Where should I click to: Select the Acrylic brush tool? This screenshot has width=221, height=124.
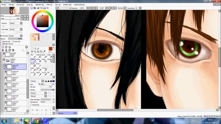click(x=33, y=74)
